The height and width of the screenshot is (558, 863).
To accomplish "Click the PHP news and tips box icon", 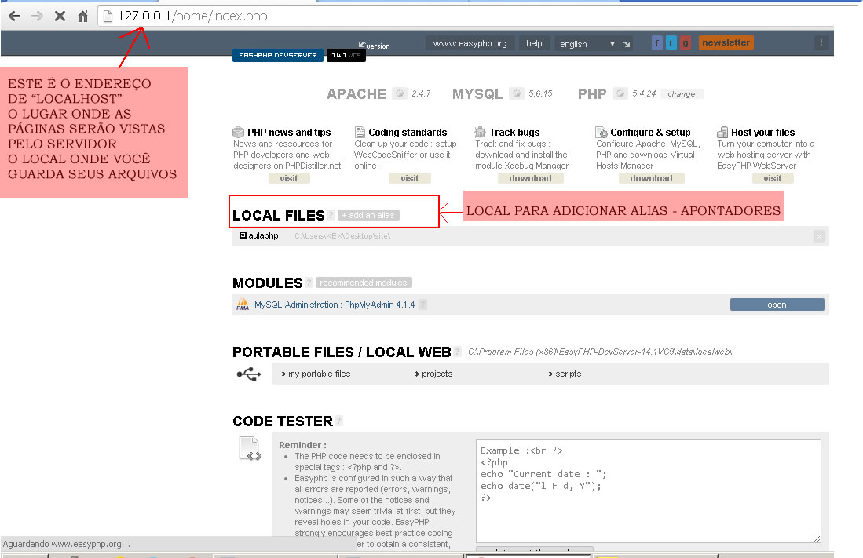I will click(x=238, y=132).
